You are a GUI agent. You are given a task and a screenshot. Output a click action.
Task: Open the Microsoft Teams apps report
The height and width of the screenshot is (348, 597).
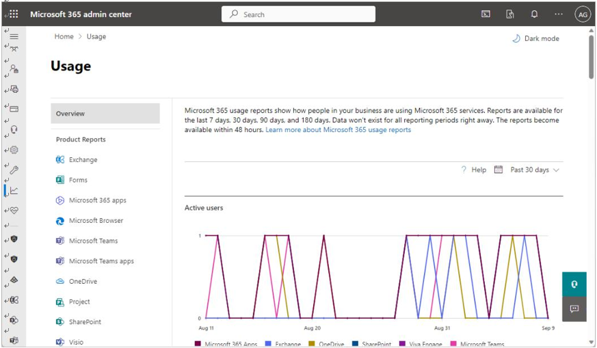pyautogui.click(x=95, y=260)
